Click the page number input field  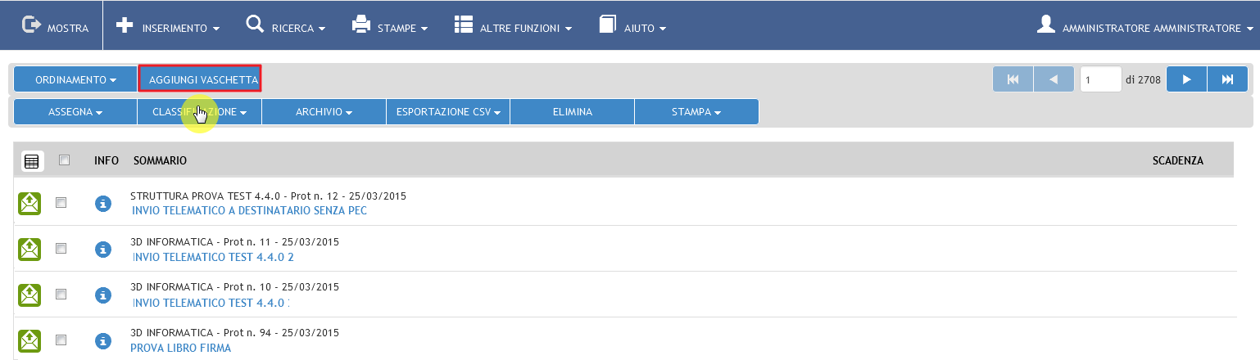tap(1101, 80)
